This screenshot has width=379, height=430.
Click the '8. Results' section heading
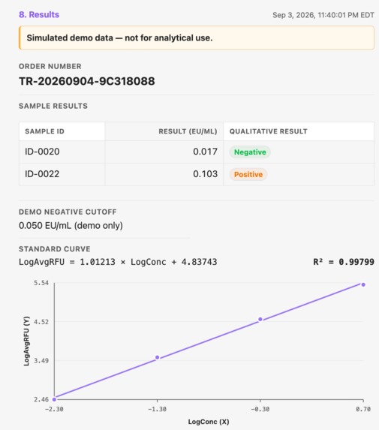pyautogui.click(x=39, y=14)
